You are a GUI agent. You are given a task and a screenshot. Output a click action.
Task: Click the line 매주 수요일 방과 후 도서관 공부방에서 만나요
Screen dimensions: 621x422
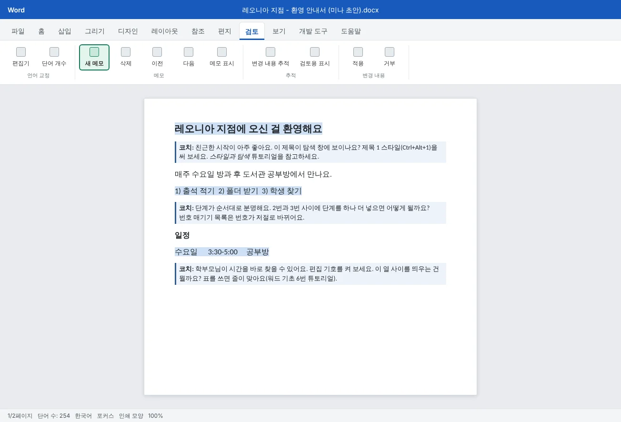point(253,174)
